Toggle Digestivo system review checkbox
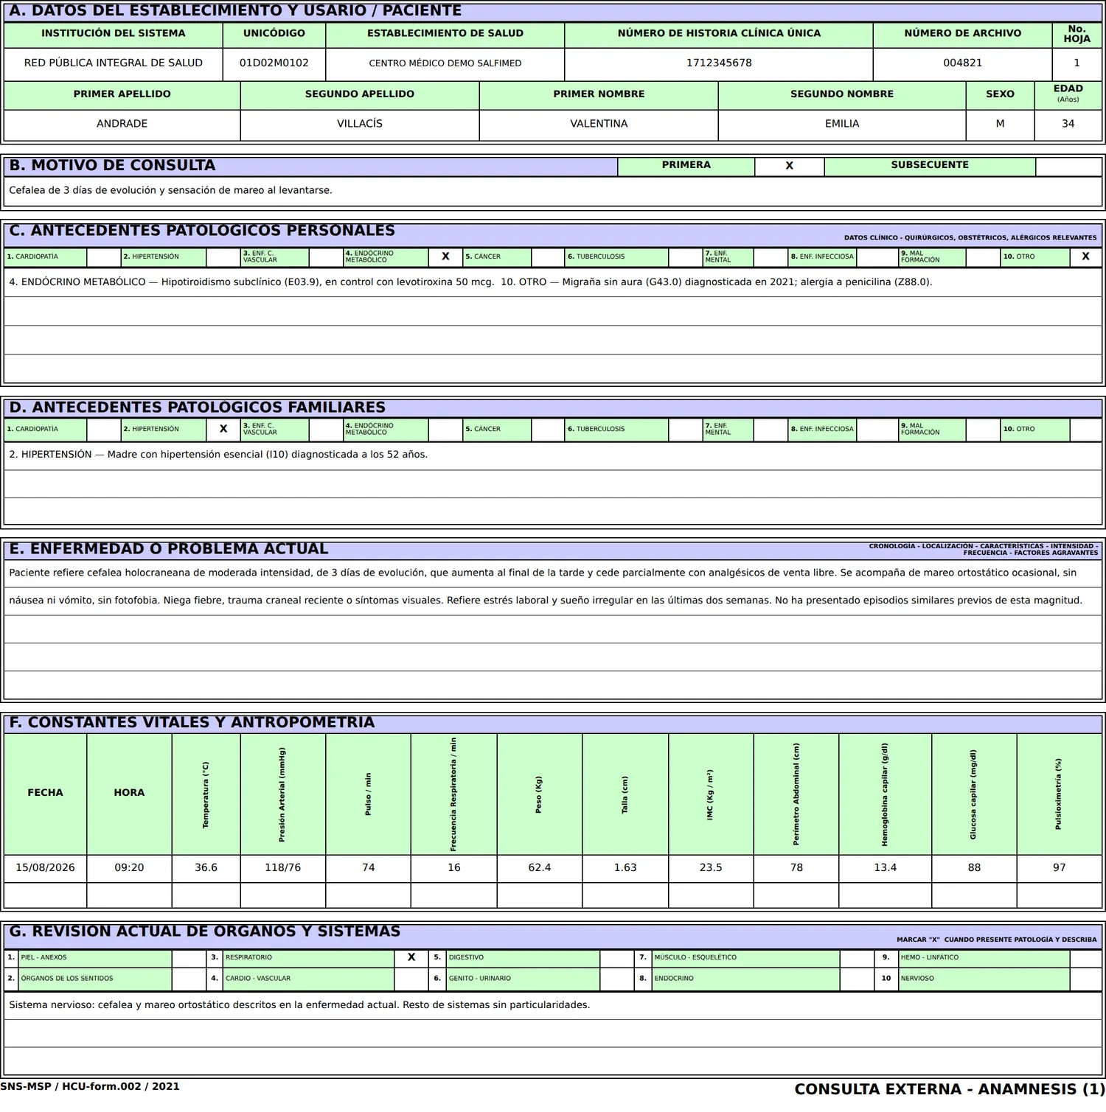 coord(617,958)
